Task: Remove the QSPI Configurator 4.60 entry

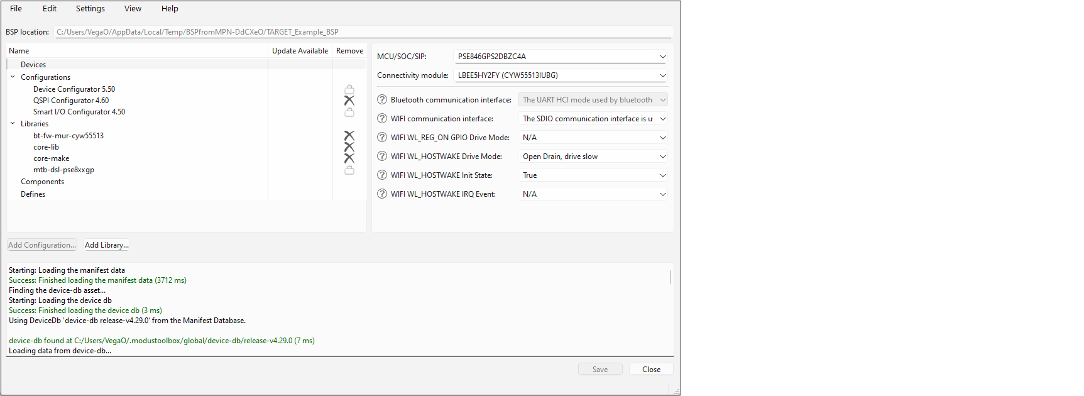Action: tap(349, 101)
